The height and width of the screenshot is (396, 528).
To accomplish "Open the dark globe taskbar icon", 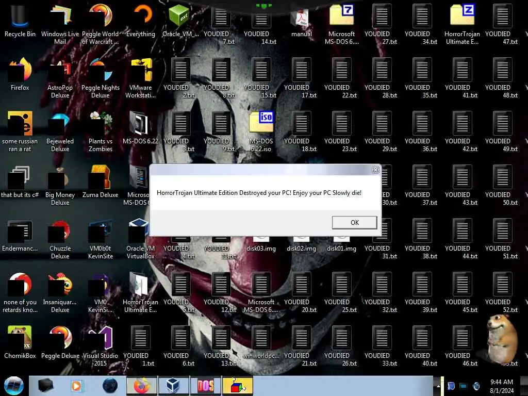I will [x=110, y=386].
